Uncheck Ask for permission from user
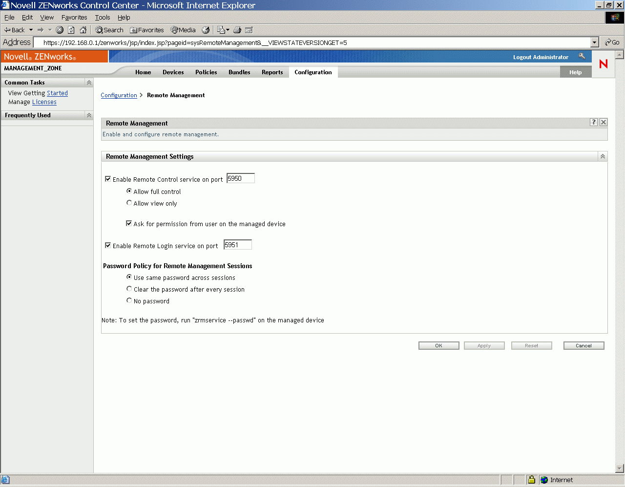Screen dimensions: 625x487 [x=129, y=223]
